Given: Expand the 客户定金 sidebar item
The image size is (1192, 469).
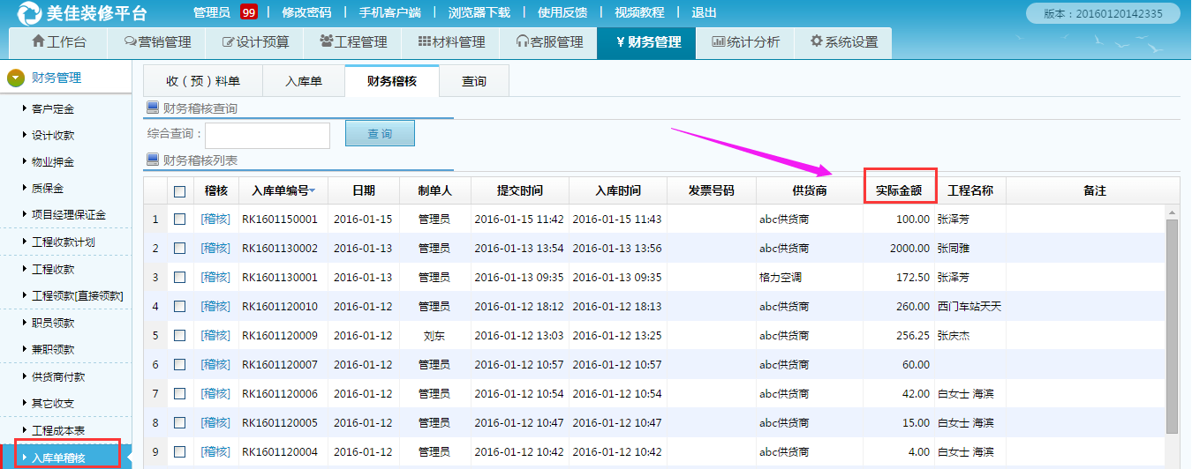Looking at the screenshot, I should pyautogui.click(x=52, y=109).
